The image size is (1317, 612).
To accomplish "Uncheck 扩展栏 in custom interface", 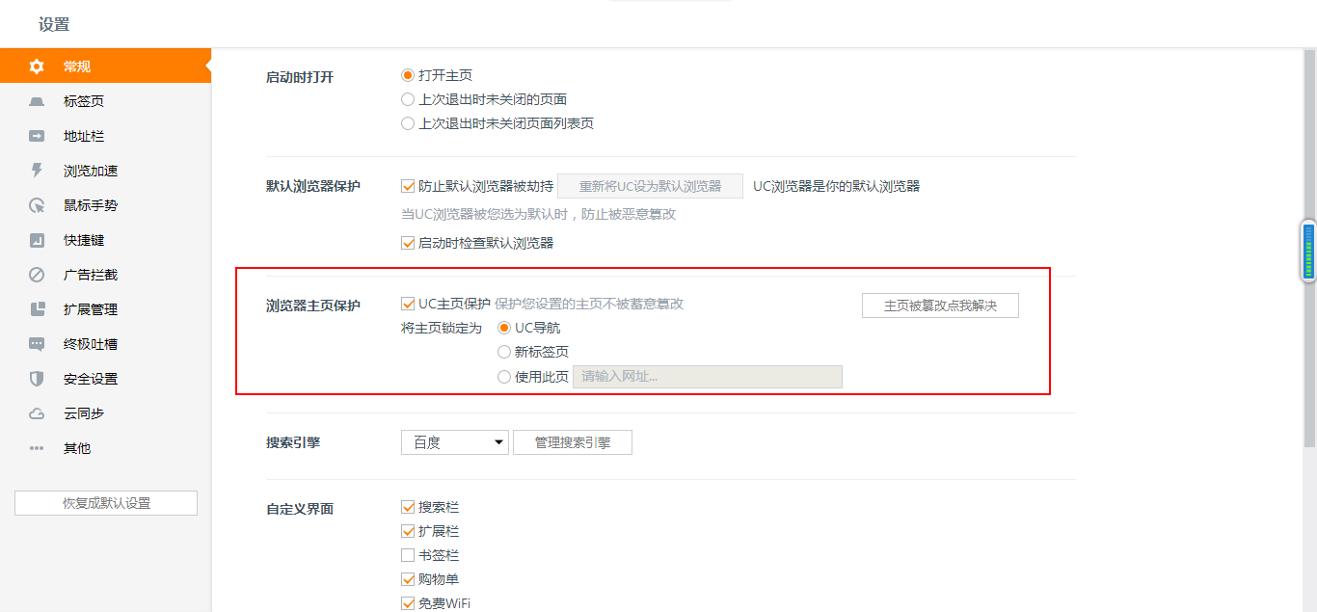I will pyautogui.click(x=408, y=531).
